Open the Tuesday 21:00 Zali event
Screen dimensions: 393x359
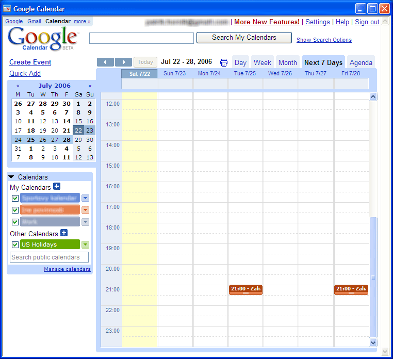(245, 289)
